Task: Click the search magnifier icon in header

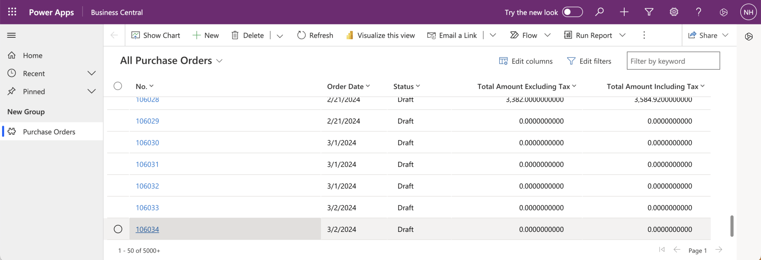Action: pos(599,12)
